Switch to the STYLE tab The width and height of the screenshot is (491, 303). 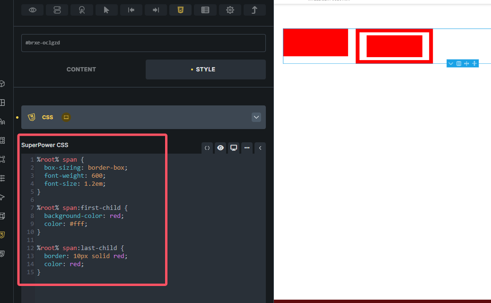pos(205,69)
